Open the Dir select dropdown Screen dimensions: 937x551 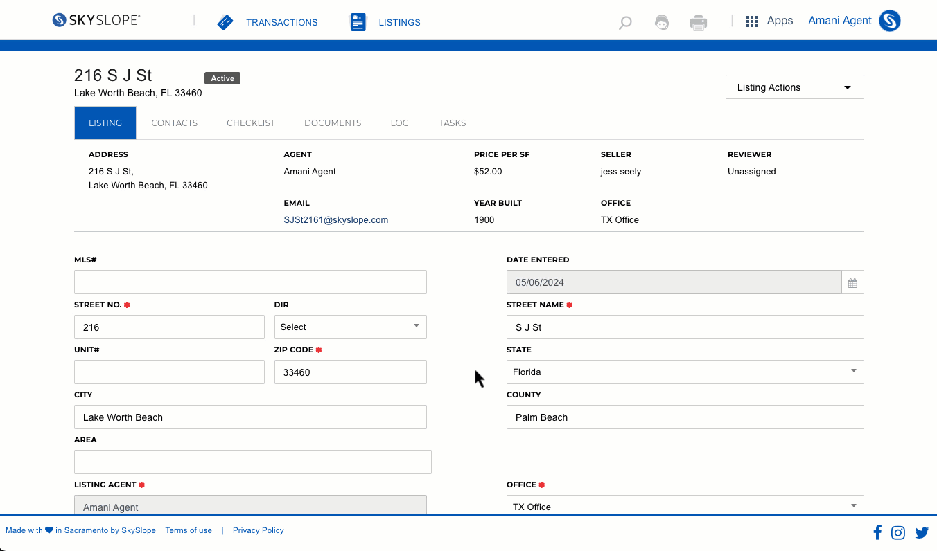click(x=351, y=327)
